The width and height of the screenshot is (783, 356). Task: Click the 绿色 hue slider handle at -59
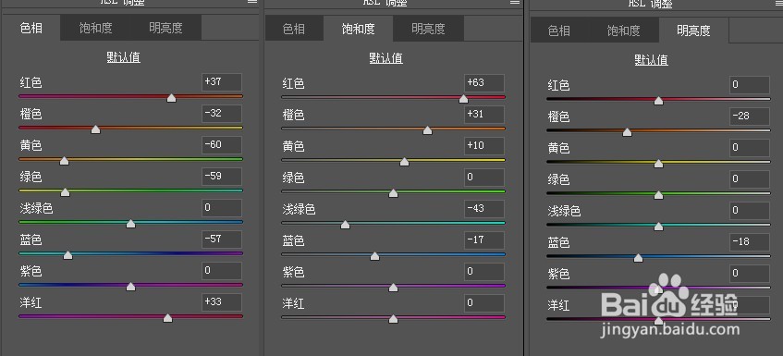coord(65,192)
